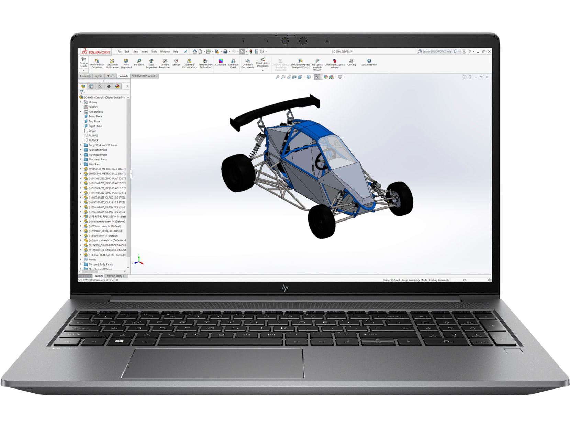The width and height of the screenshot is (570, 428).
Task: Toggle the Select cursor tool
Action: 242,52
